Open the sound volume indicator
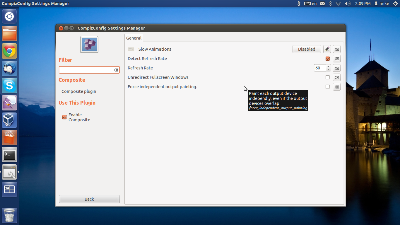Screen dimensions: 400x225 point(348,4)
